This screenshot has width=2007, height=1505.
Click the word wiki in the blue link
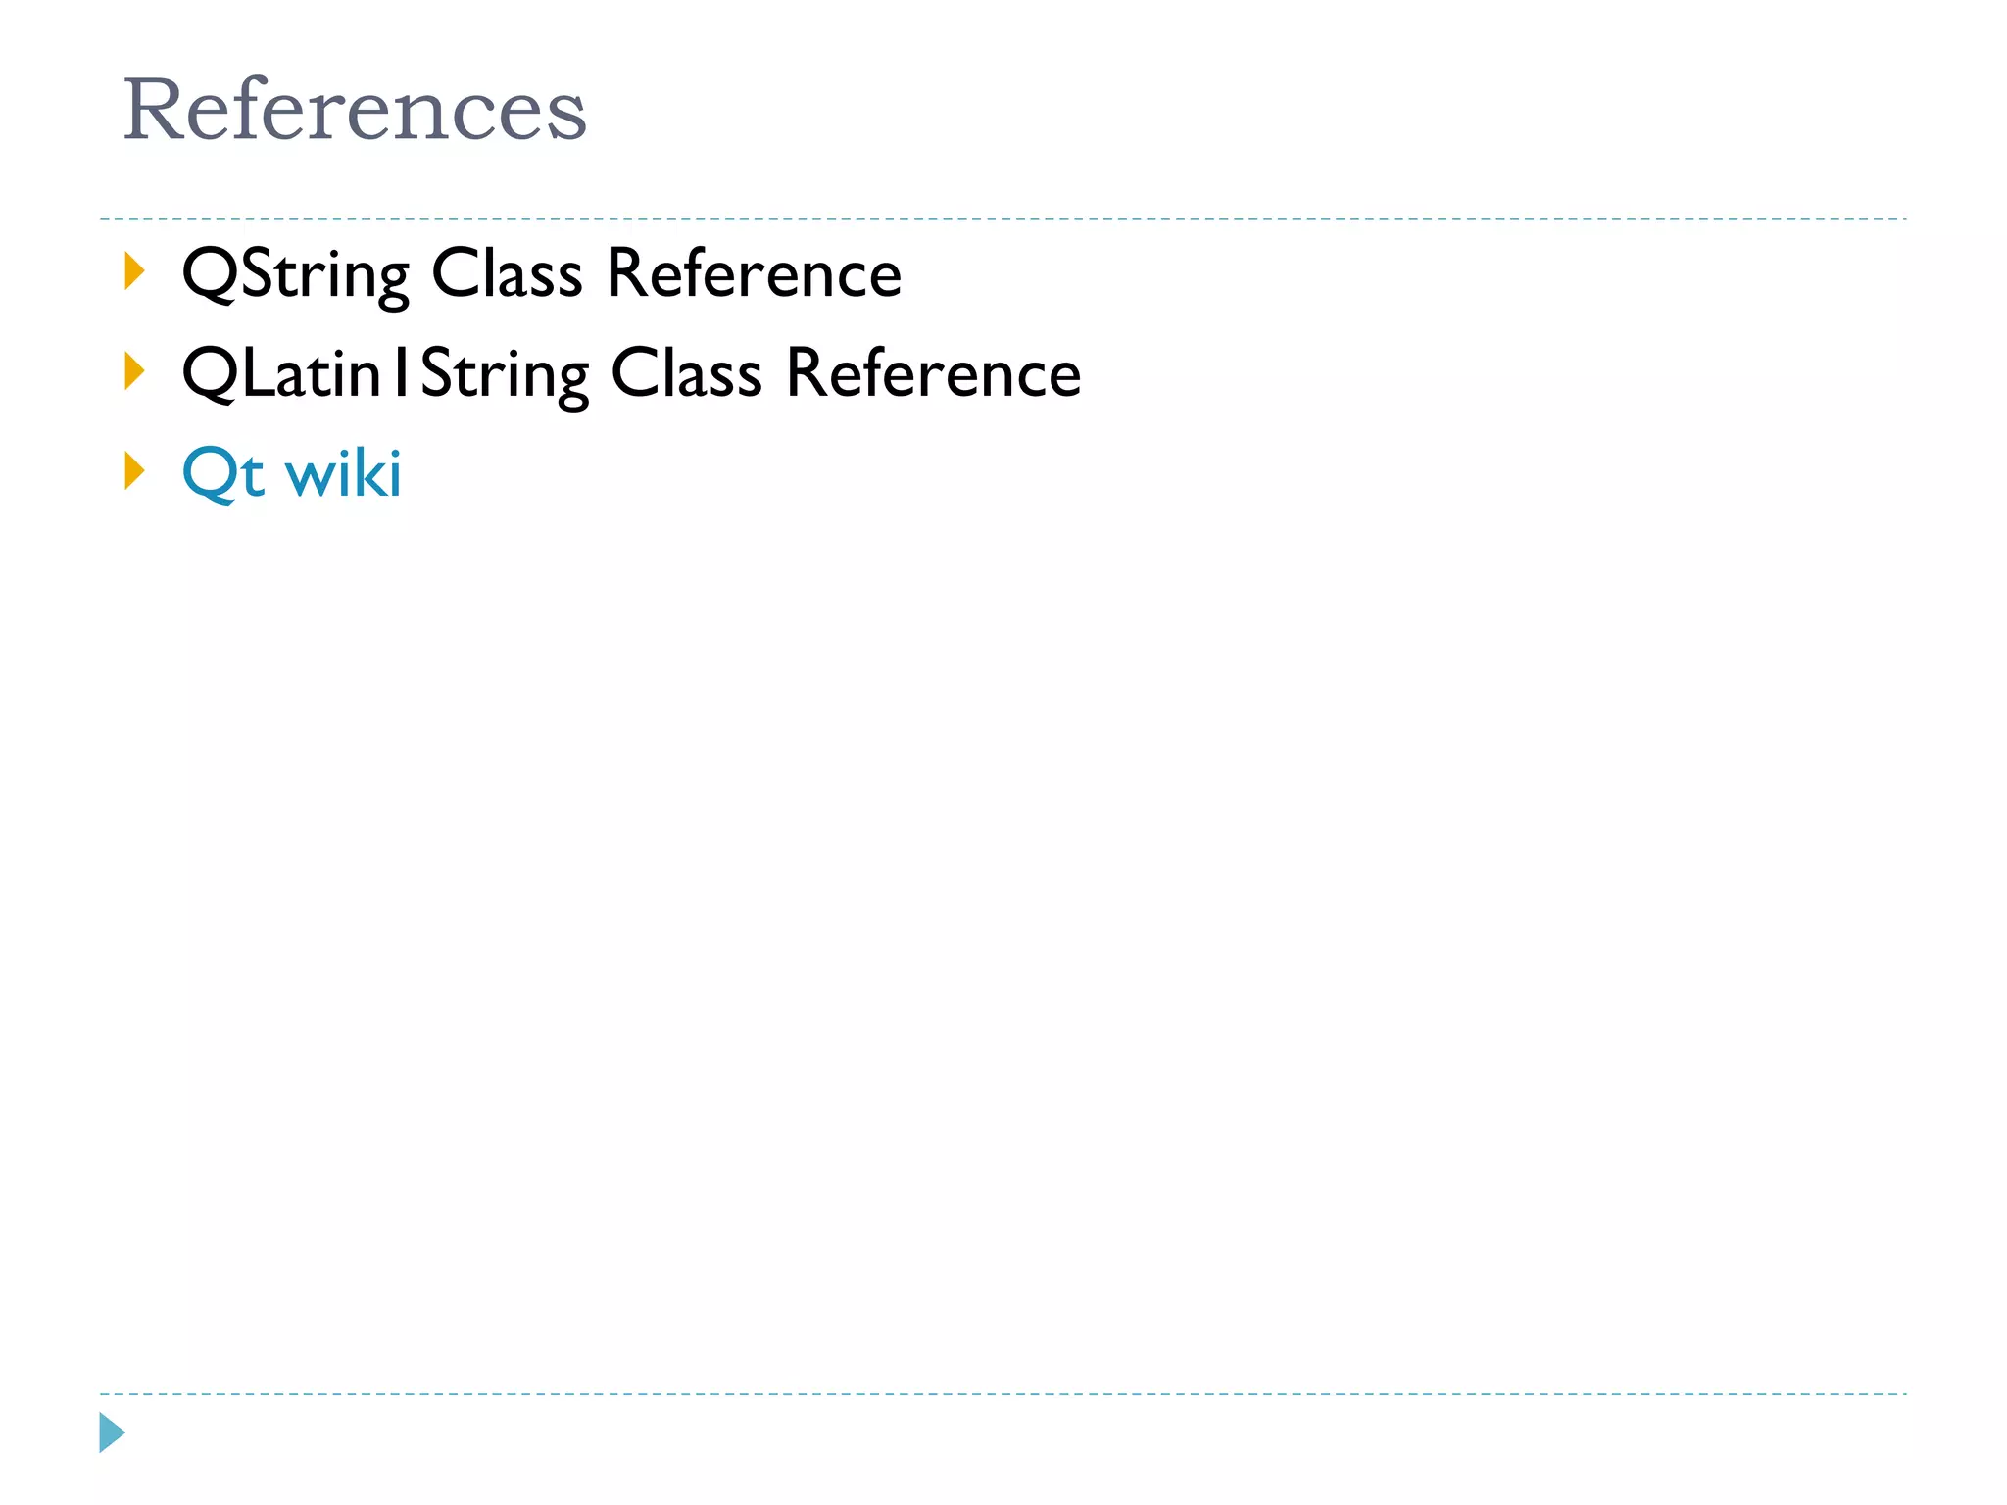(343, 473)
